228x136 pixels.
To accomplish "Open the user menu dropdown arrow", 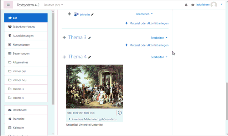I will [222, 4].
